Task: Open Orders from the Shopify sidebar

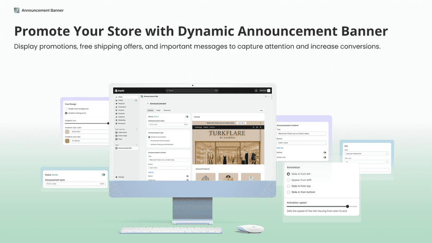Action: point(121,100)
